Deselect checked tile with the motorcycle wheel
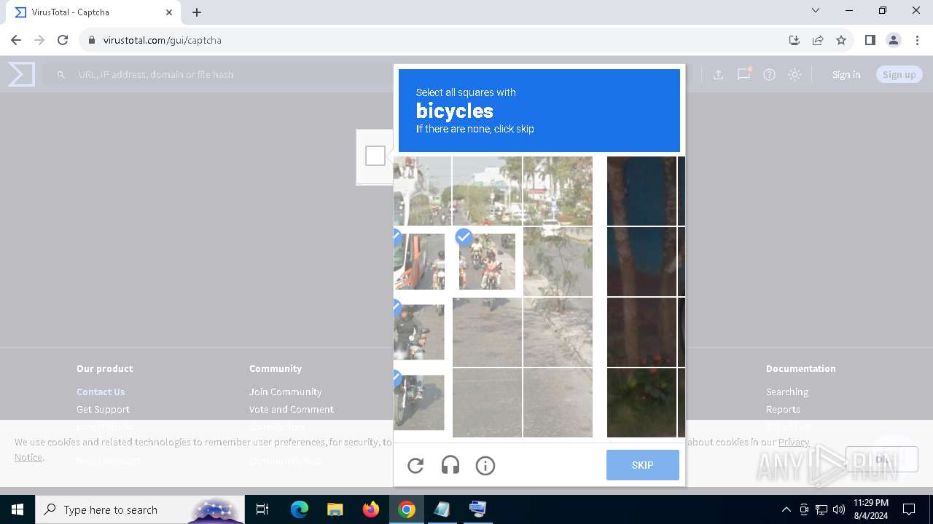The height and width of the screenshot is (524, 933). click(419, 402)
